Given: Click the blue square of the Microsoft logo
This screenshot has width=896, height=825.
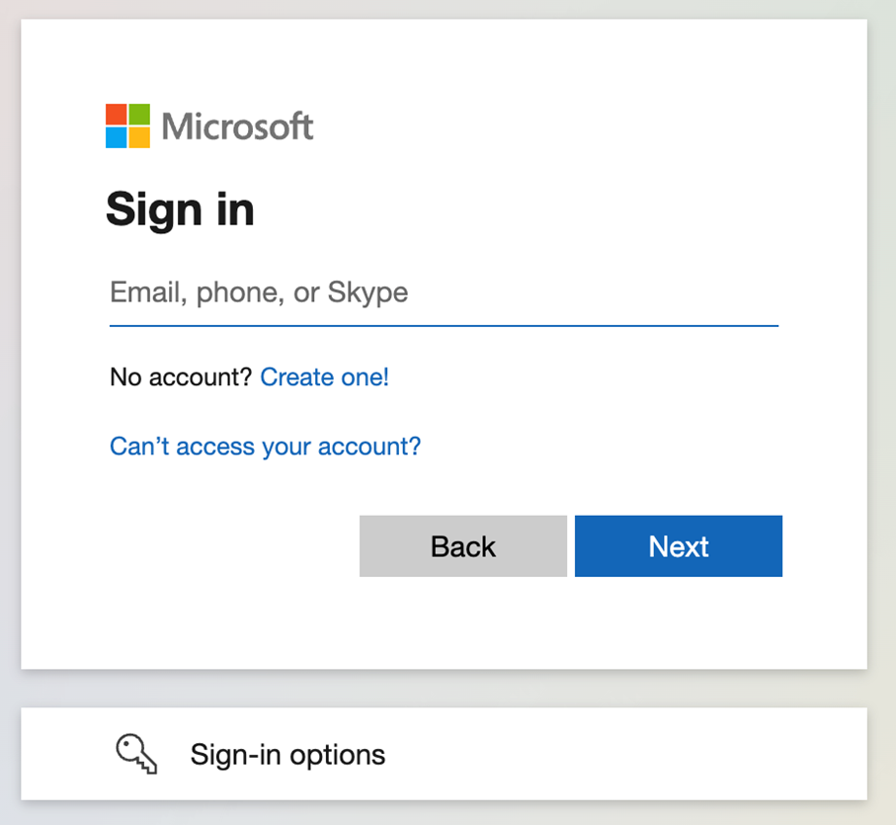Looking at the screenshot, I should [x=116, y=137].
